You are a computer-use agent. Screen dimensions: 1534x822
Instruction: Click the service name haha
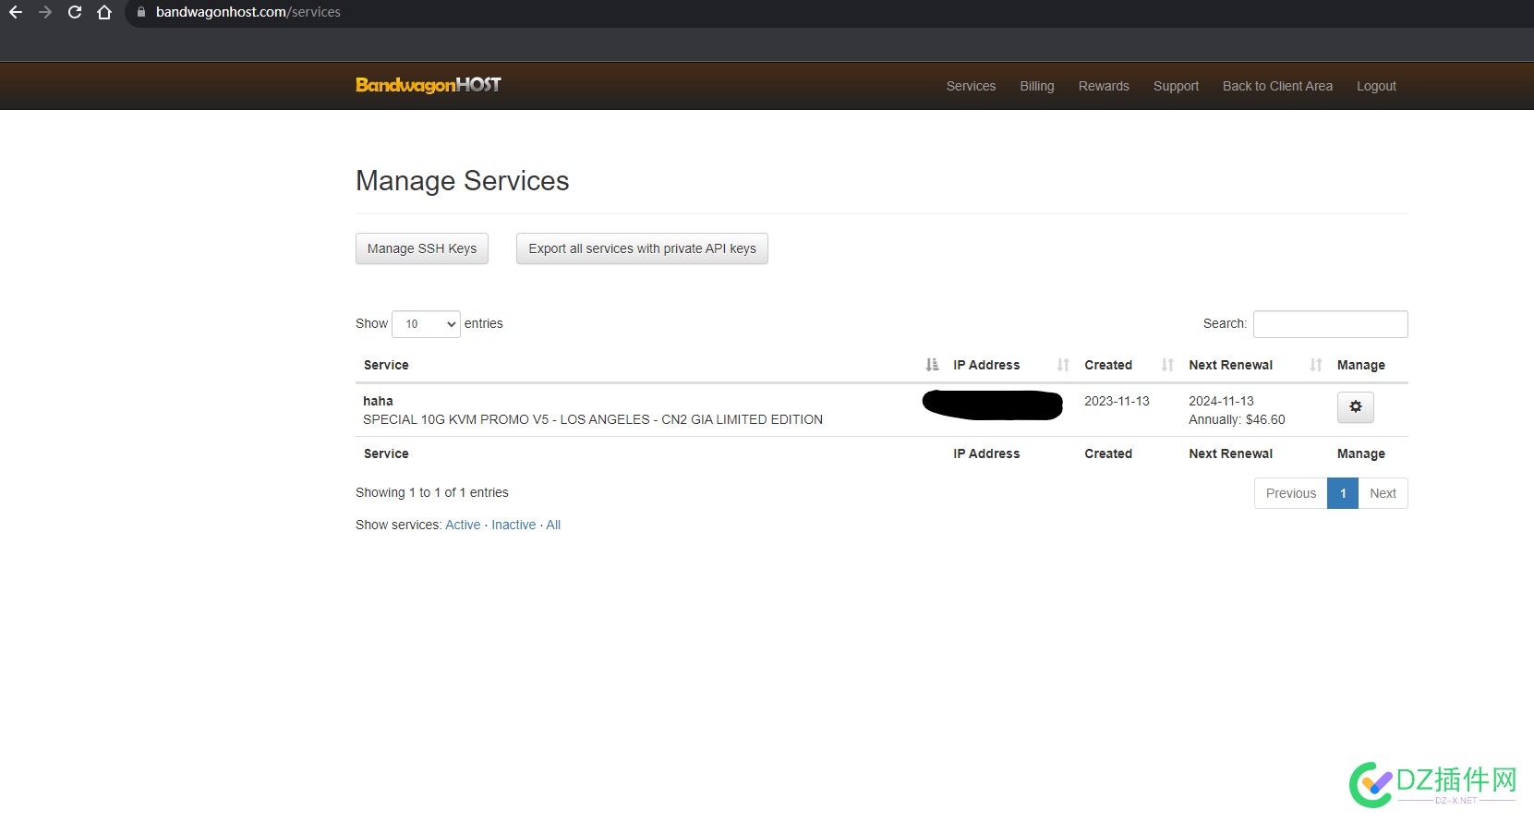tap(378, 401)
